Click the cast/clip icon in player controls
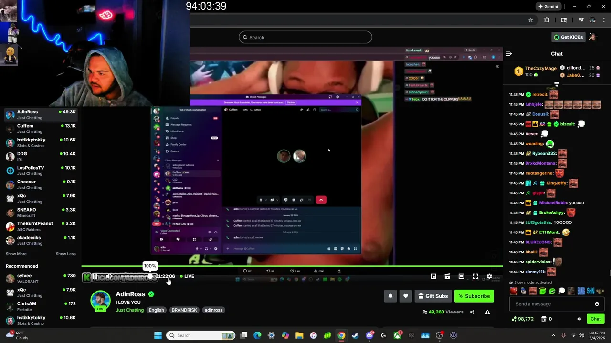Screen dimensions: 611x343 [447, 276]
